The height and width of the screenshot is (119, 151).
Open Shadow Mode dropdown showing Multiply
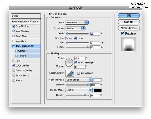(x=79, y=90)
